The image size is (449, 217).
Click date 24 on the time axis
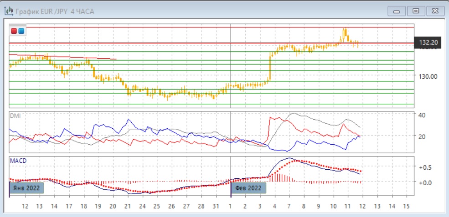pos(142,206)
